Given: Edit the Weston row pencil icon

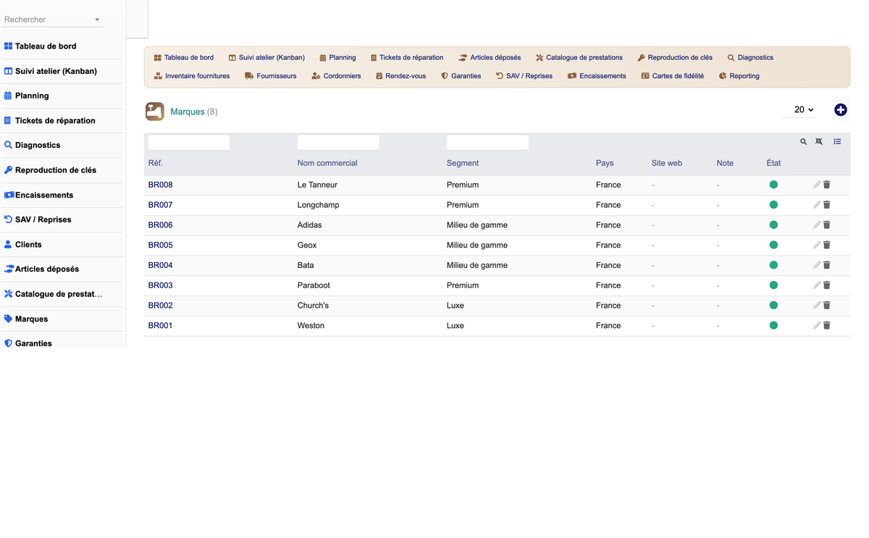Looking at the screenshot, I should [817, 326].
